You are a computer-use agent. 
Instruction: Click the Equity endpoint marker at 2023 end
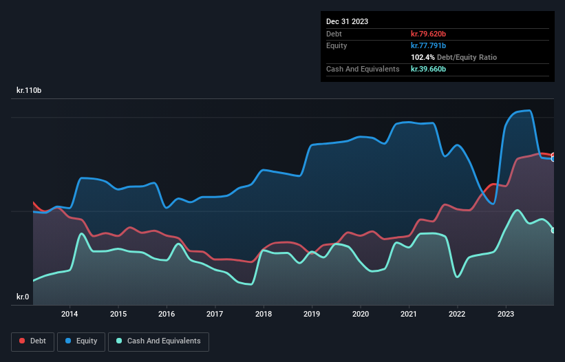[553, 159]
